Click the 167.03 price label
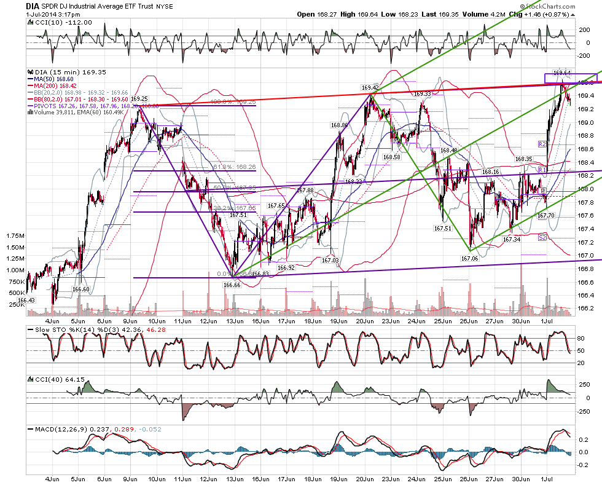Screen dimensions: 602x488 click(x=330, y=260)
